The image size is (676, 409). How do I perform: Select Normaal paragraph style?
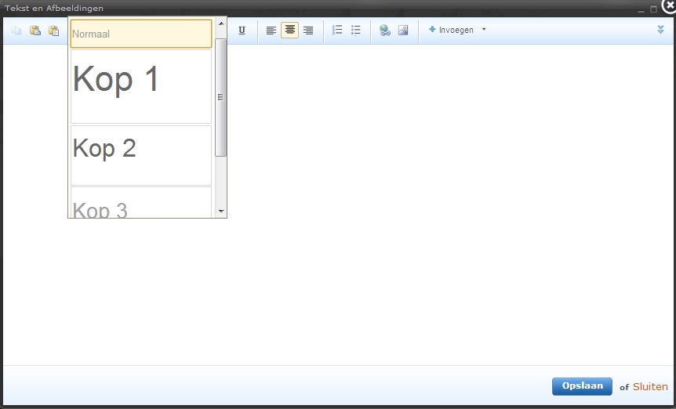[x=141, y=34]
